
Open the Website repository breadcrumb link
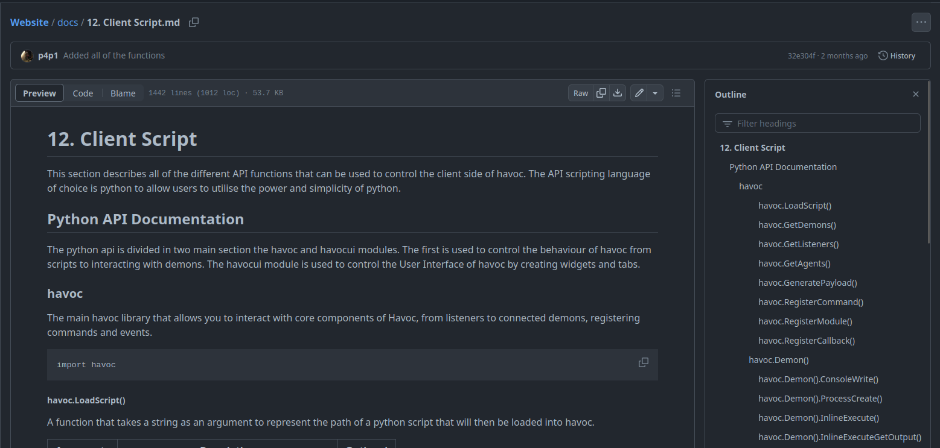pos(29,22)
